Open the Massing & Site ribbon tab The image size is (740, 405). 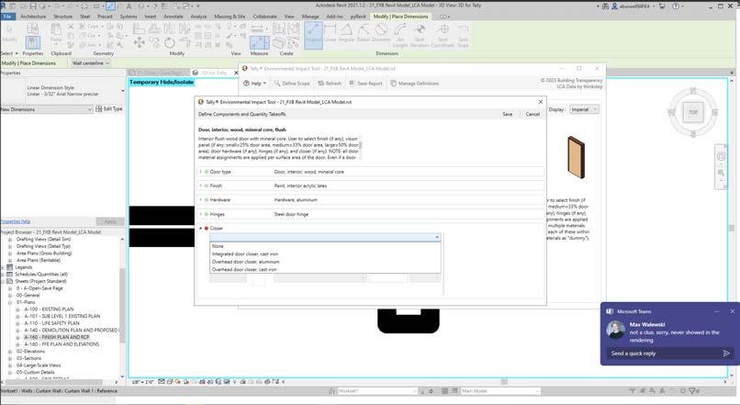coord(230,17)
